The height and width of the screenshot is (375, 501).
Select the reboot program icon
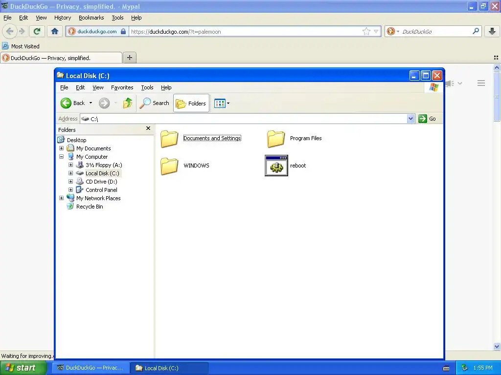click(276, 166)
